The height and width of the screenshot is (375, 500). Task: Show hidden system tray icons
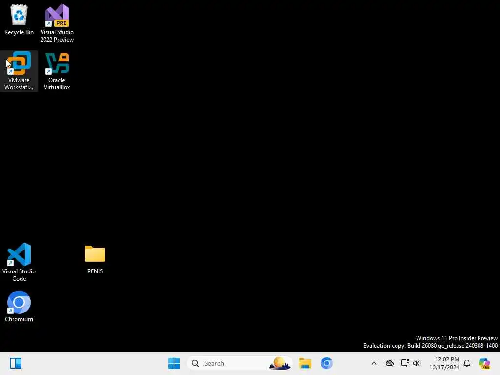(374, 363)
